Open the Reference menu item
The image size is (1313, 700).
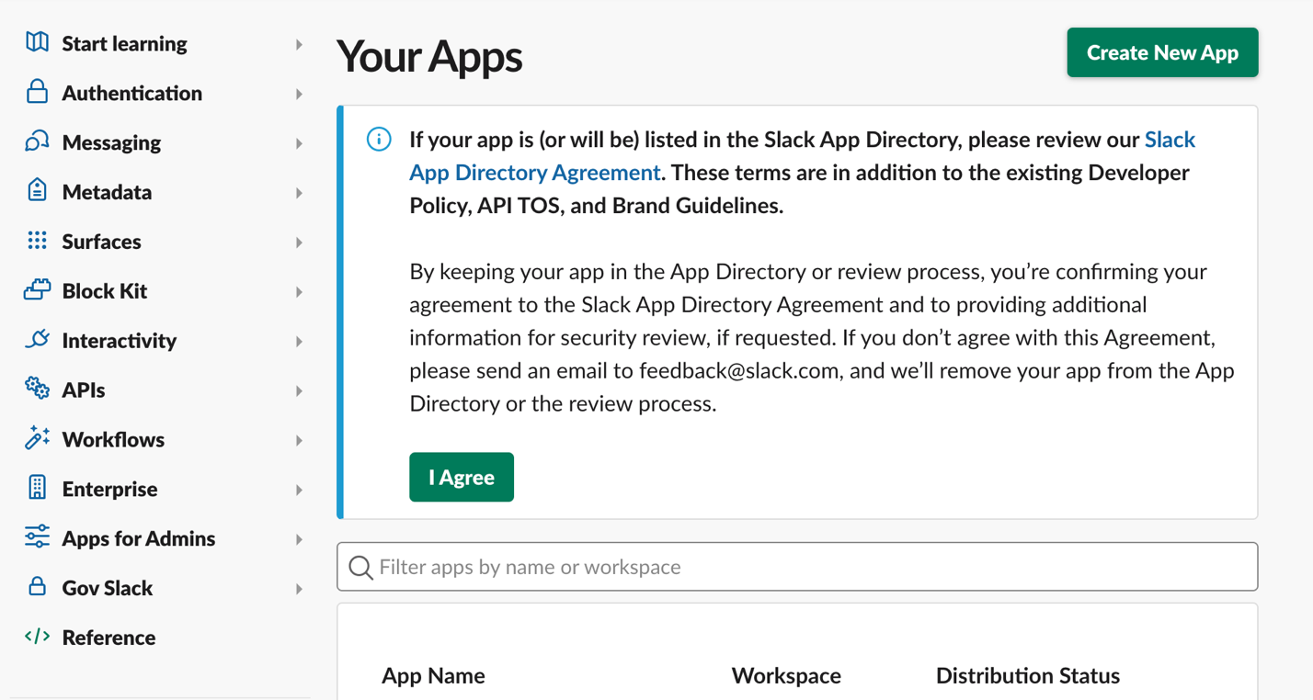click(x=108, y=638)
